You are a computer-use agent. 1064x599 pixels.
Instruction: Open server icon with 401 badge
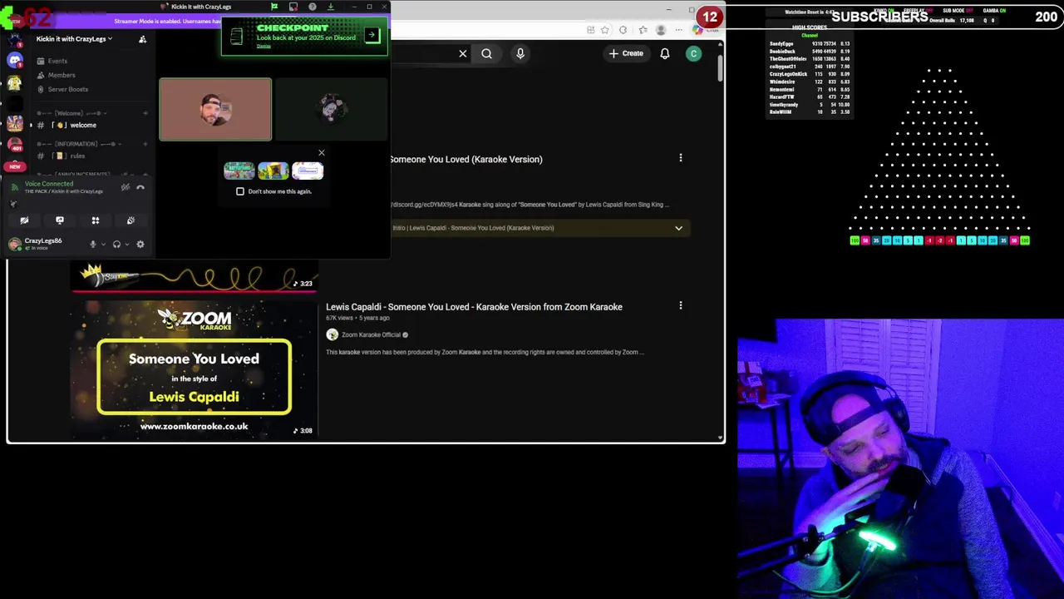(x=15, y=145)
